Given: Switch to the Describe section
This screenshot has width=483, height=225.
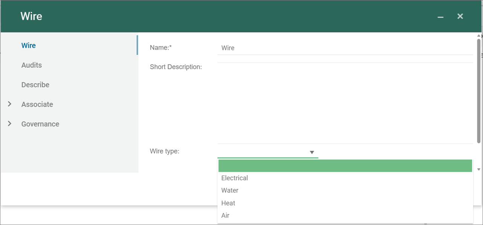Looking at the screenshot, I should pyautogui.click(x=35, y=85).
